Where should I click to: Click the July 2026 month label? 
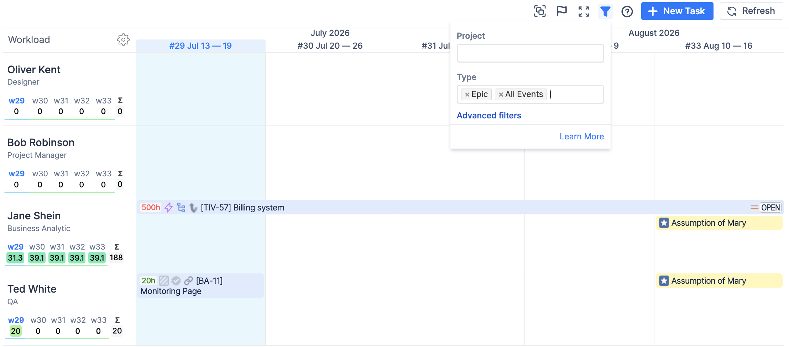click(x=330, y=33)
